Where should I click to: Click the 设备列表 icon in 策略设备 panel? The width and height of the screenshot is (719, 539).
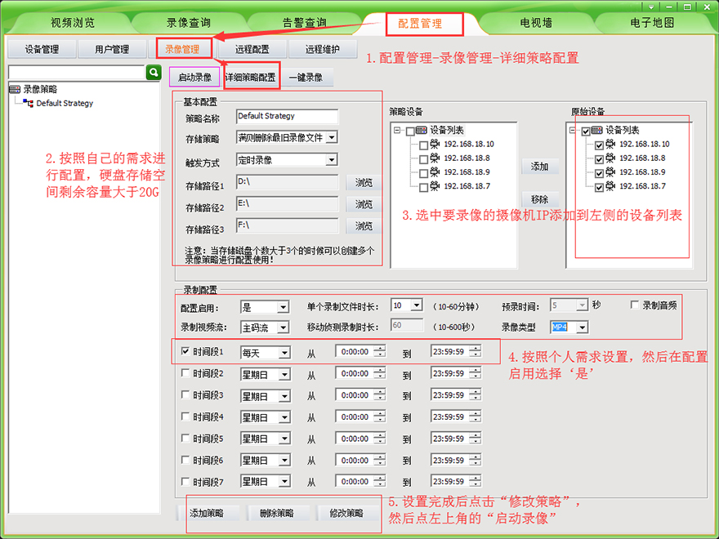[x=421, y=131]
